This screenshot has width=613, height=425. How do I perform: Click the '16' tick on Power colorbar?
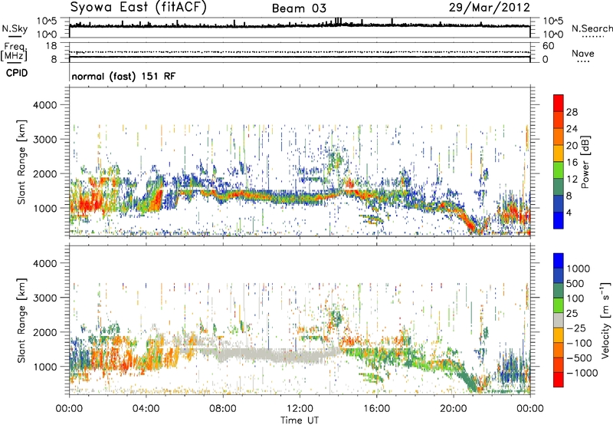tap(572, 163)
